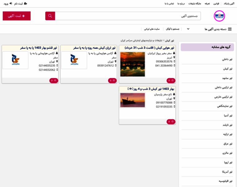Open the ship thumbnail of بهار 1403 تور کیش ad
Viewport: 237px width, 187px height.
coord(133,100)
